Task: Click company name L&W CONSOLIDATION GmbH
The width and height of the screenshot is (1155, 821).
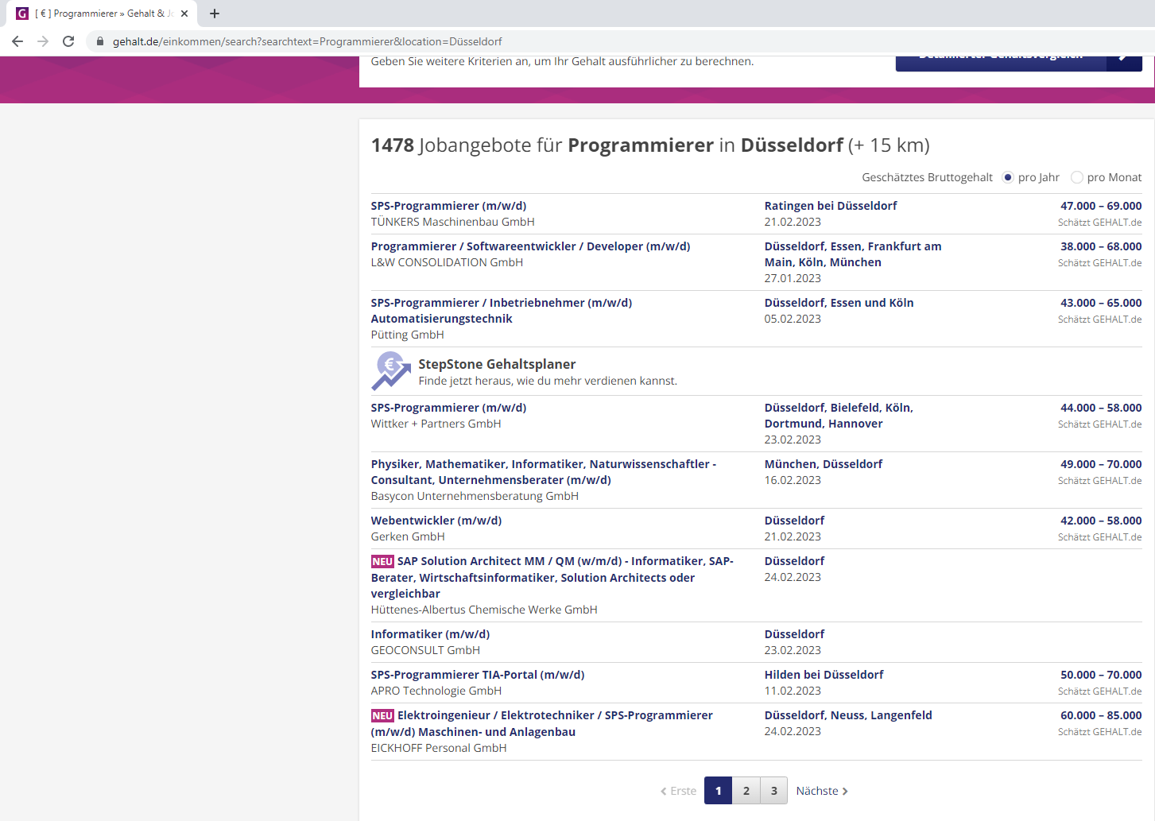Action: (447, 262)
